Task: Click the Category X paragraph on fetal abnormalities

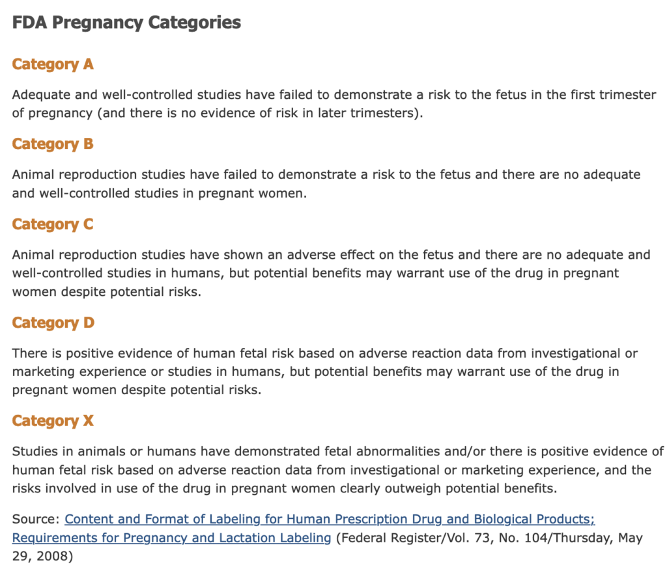Action: pyautogui.click(x=338, y=470)
